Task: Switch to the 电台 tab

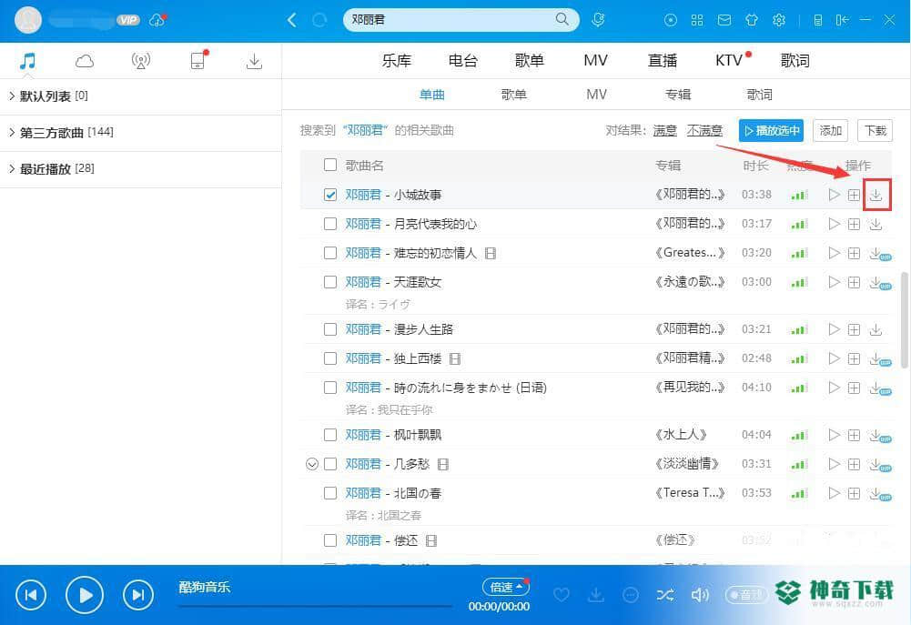Action: point(463,60)
